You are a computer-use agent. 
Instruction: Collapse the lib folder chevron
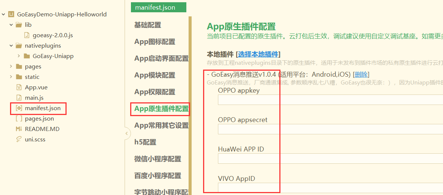click(11, 25)
